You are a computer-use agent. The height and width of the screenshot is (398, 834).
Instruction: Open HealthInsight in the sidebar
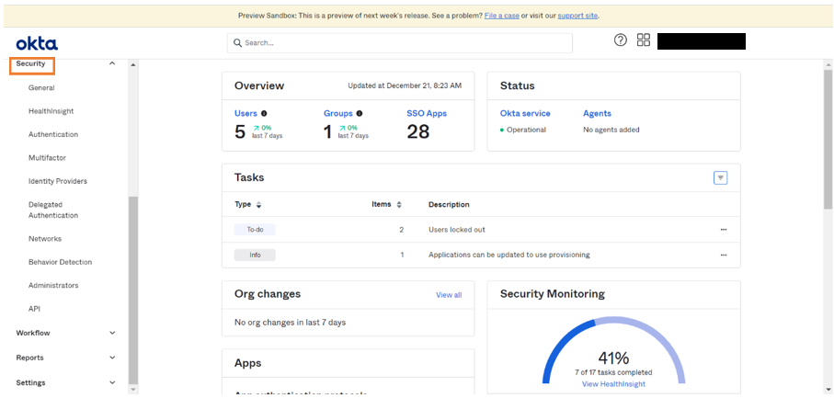click(51, 111)
